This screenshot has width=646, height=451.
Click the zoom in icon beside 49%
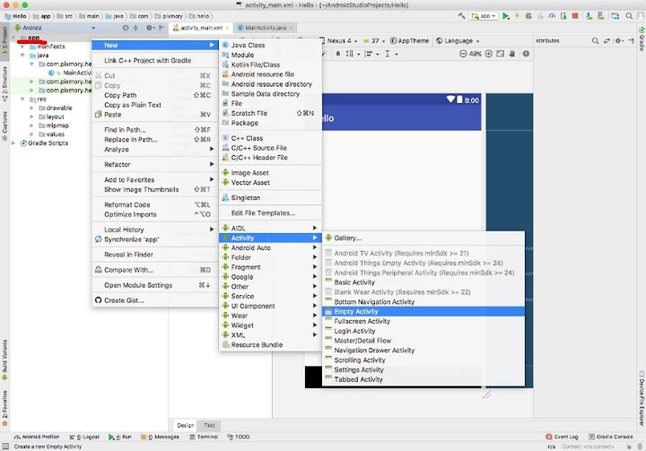click(489, 54)
